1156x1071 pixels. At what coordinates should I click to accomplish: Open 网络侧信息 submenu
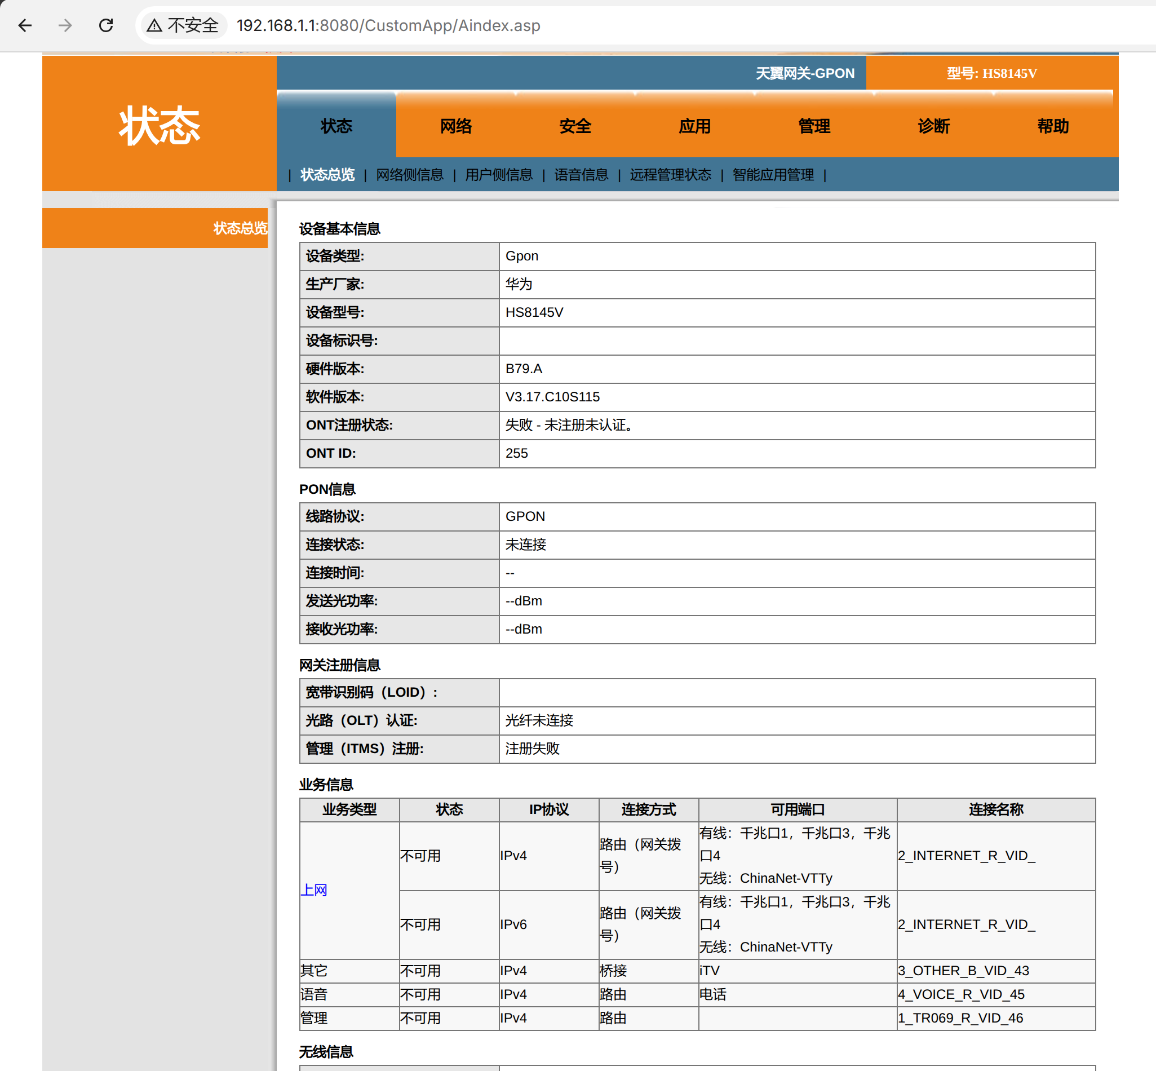tap(410, 174)
